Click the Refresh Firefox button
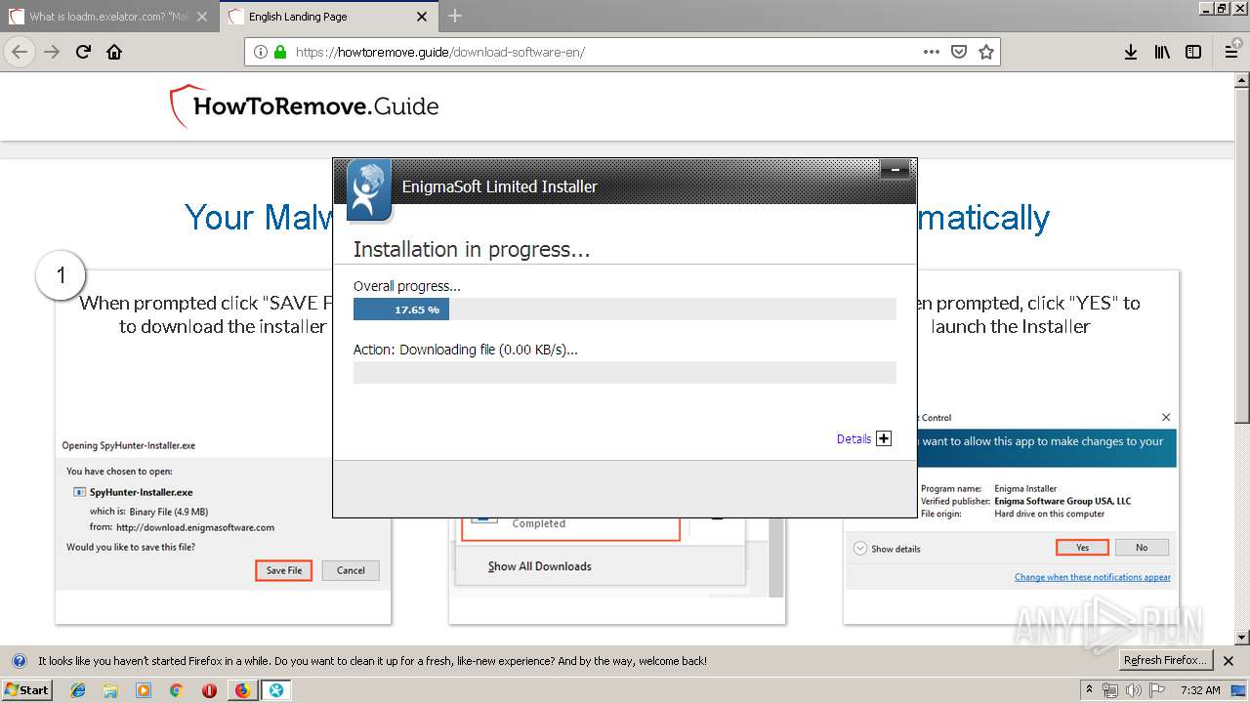Image resolution: width=1250 pixels, height=703 pixels. [x=1166, y=661]
